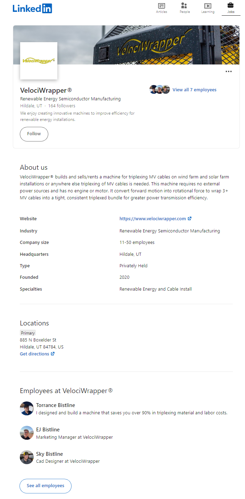Viewport: 245px width, 499px height.
Task: Click the See all employees button
Action: (x=46, y=486)
